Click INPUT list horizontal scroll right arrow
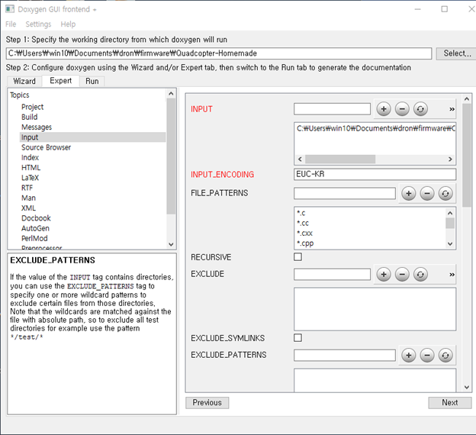This screenshot has height=435, width=476. [x=450, y=159]
